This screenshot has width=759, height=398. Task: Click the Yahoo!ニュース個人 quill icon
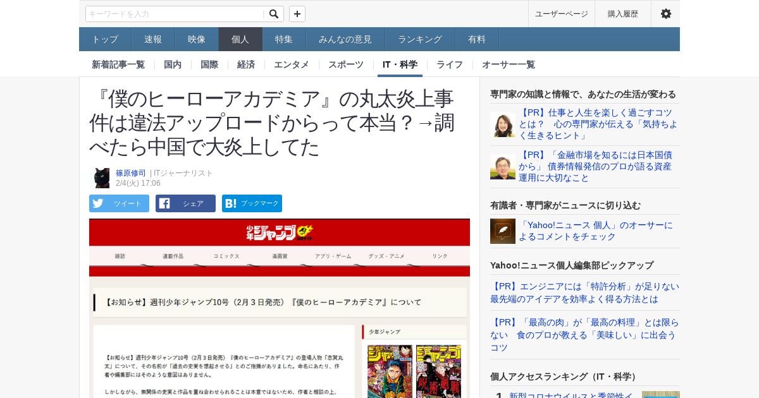point(503,231)
